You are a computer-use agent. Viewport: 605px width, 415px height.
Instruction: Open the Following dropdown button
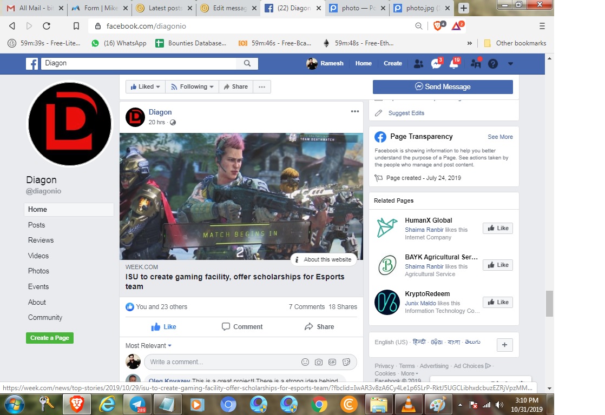tap(192, 86)
